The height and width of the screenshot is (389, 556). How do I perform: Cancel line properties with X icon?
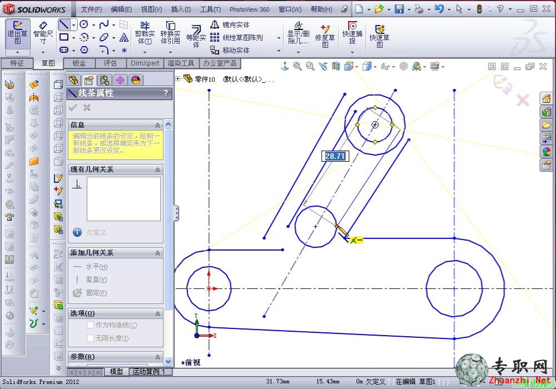coord(87,107)
